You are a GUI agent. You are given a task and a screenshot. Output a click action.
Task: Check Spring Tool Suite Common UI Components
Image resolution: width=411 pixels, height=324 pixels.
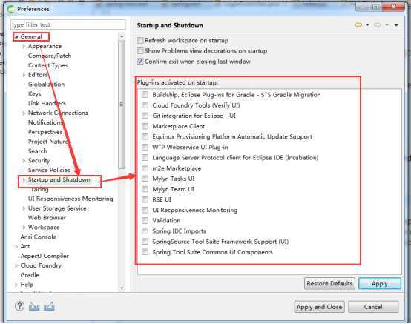pos(145,251)
